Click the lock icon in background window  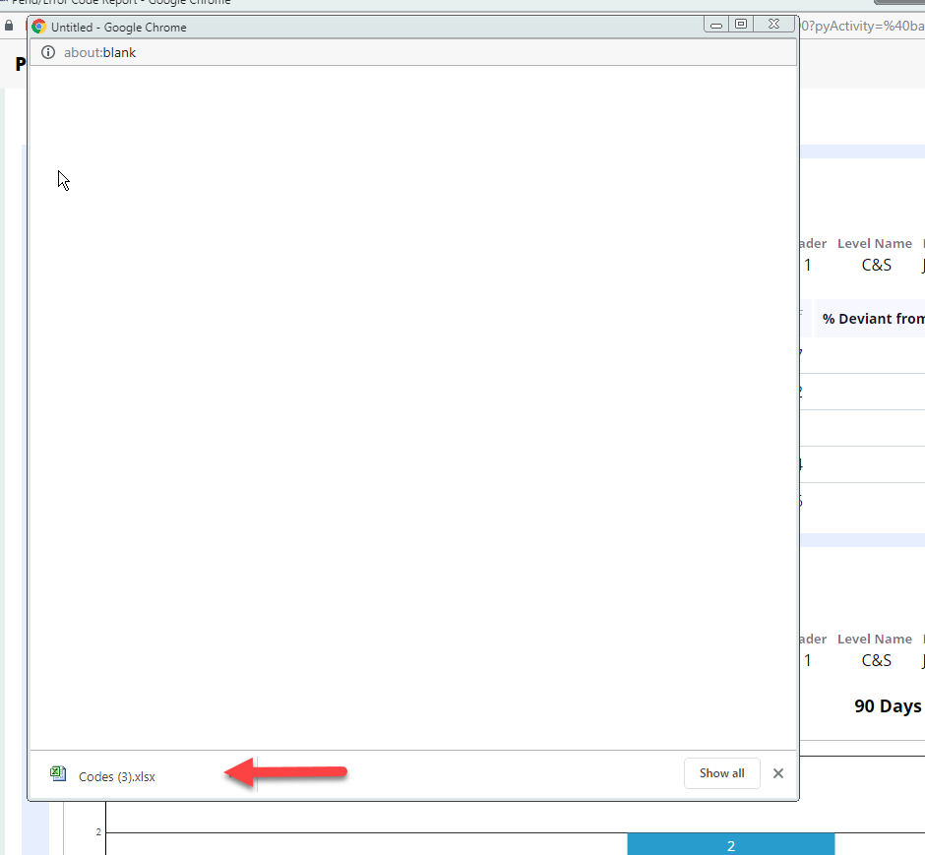coord(9,26)
